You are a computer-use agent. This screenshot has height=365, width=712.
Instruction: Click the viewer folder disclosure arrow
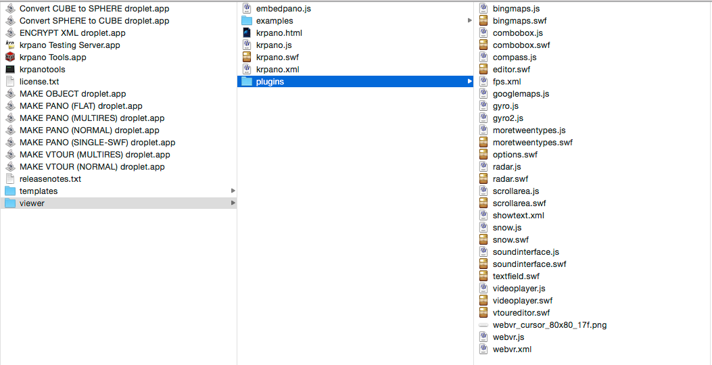[x=233, y=203]
